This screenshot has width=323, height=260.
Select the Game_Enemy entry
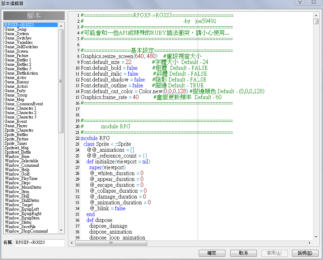pyautogui.click(x=17, y=82)
